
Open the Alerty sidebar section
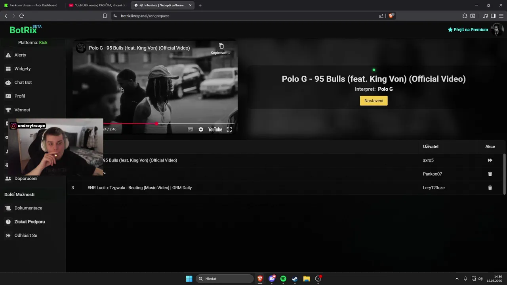point(20,55)
